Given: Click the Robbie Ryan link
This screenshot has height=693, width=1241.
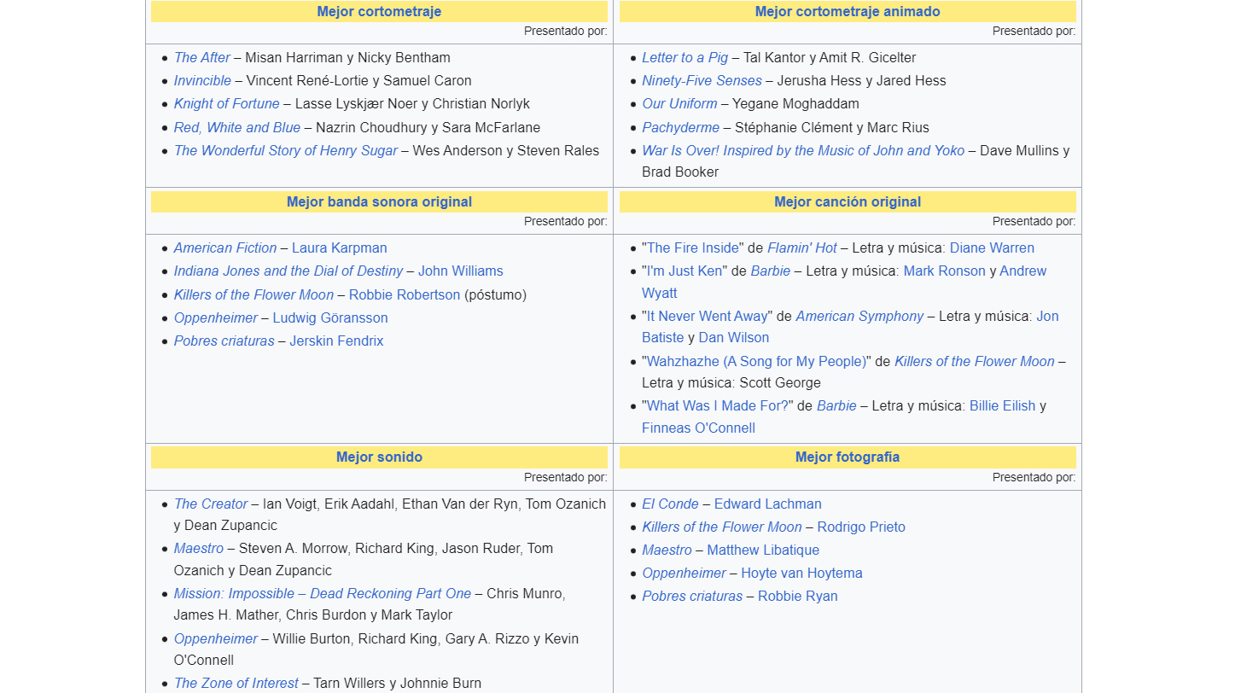Looking at the screenshot, I should [x=798, y=597].
